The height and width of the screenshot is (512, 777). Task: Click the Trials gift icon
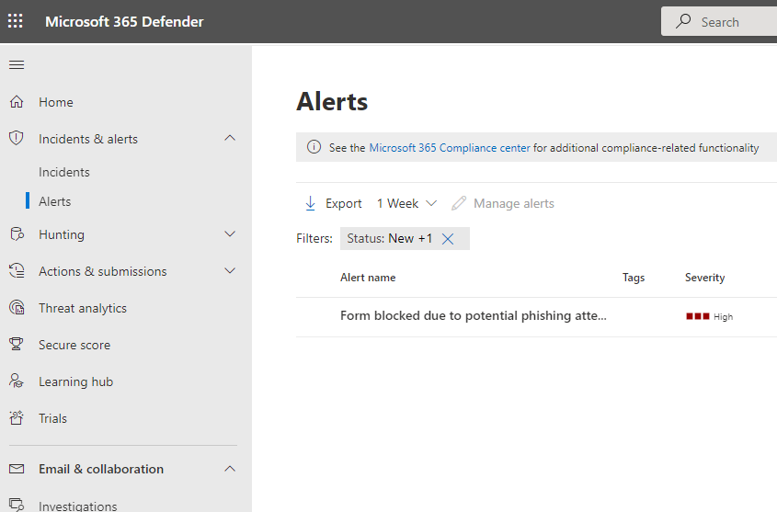pyautogui.click(x=17, y=418)
